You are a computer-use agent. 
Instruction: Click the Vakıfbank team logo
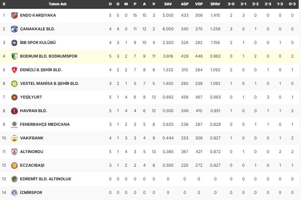click(14, 138)
